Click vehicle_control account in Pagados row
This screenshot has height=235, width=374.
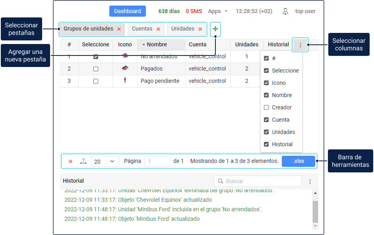[x=207, y=69]
